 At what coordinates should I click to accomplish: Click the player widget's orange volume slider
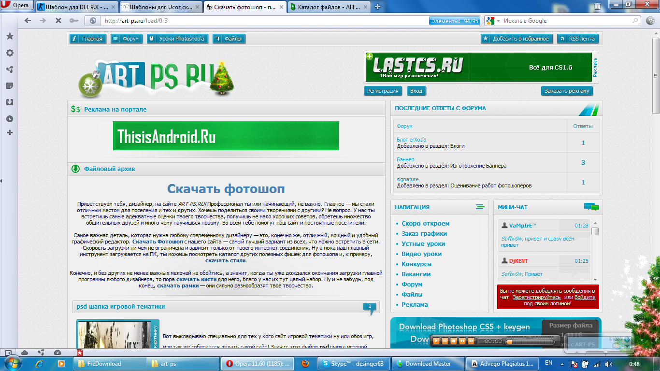(529, 342)
